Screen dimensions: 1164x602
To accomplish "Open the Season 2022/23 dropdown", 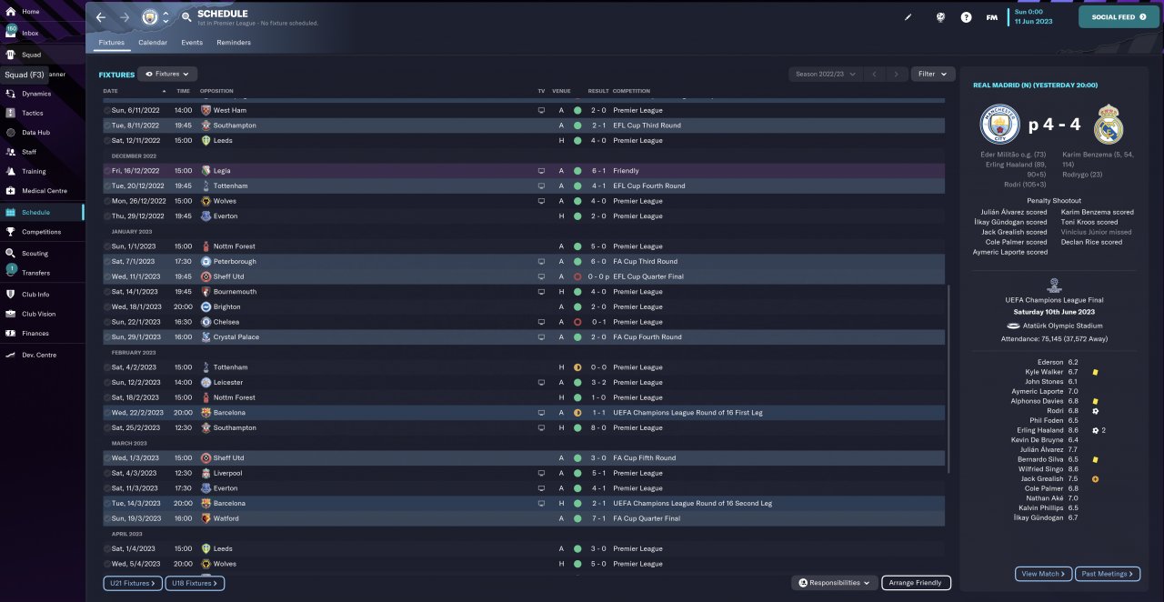I will pos(825,74).
